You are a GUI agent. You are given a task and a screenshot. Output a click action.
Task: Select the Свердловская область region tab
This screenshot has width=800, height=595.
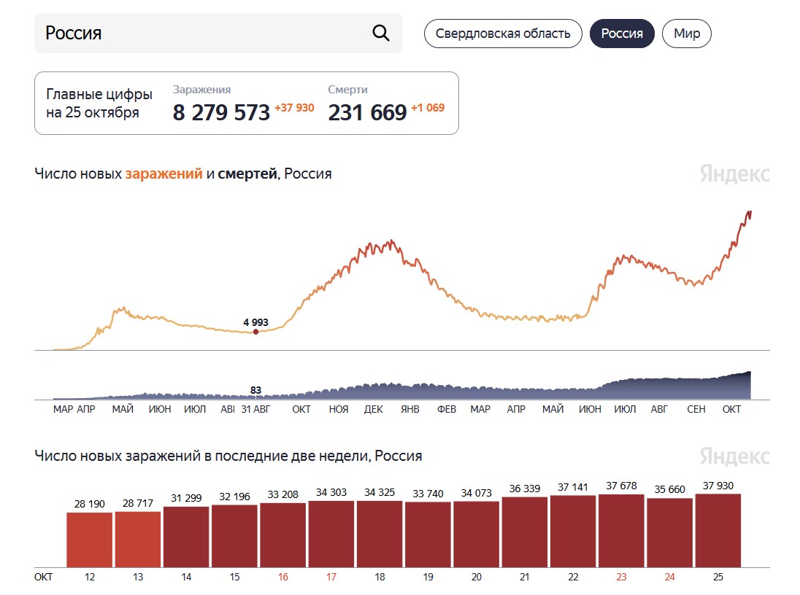[502, 34]
